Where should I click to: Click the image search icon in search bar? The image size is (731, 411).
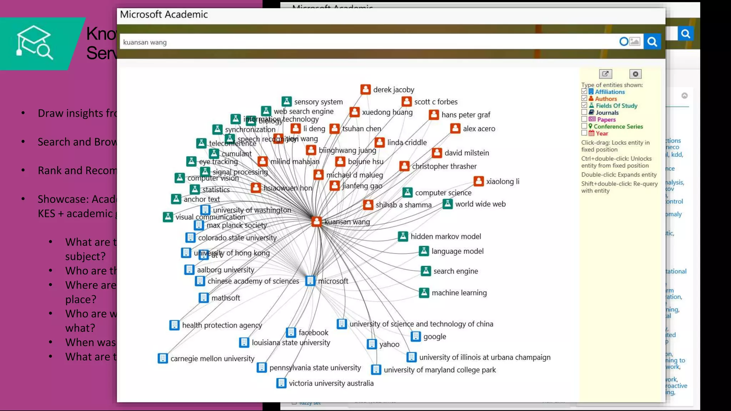click(635, 42)
